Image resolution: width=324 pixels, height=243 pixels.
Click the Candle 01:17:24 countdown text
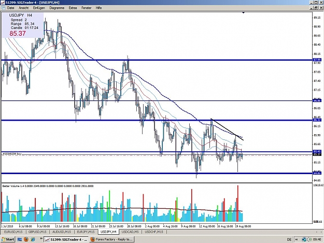pos(24,27)
